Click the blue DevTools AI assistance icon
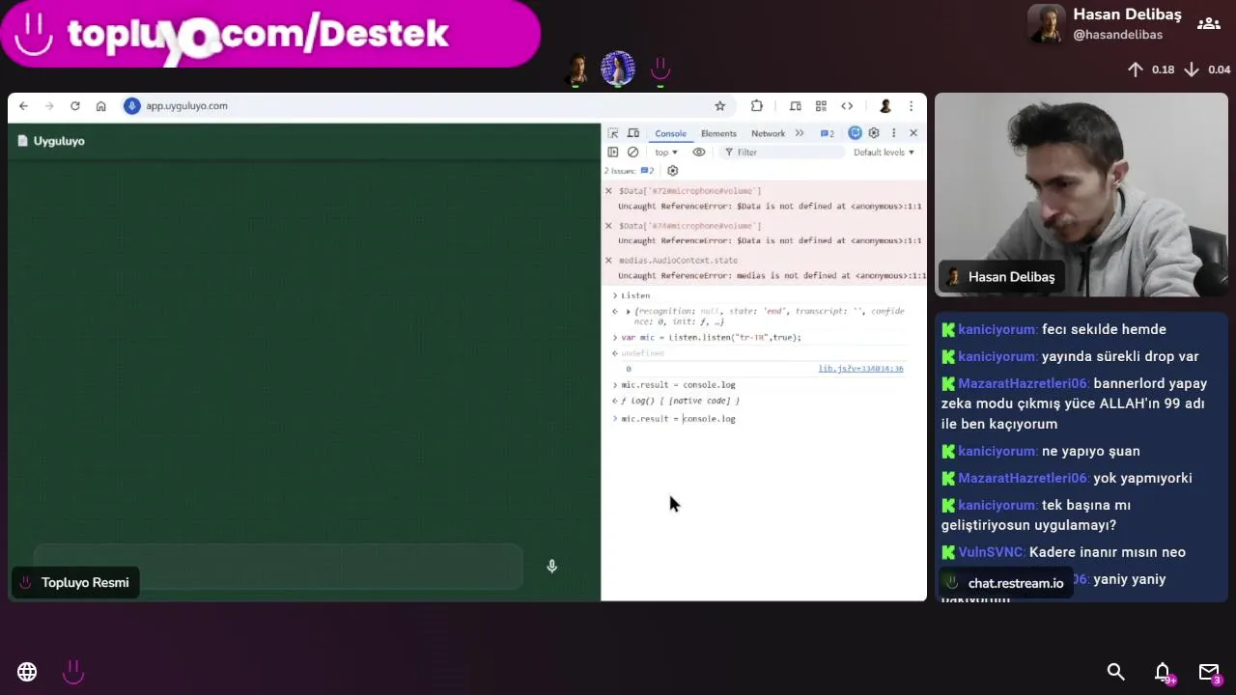The width and height of the screenshot is (1236, 695). [x=855, y=133]
